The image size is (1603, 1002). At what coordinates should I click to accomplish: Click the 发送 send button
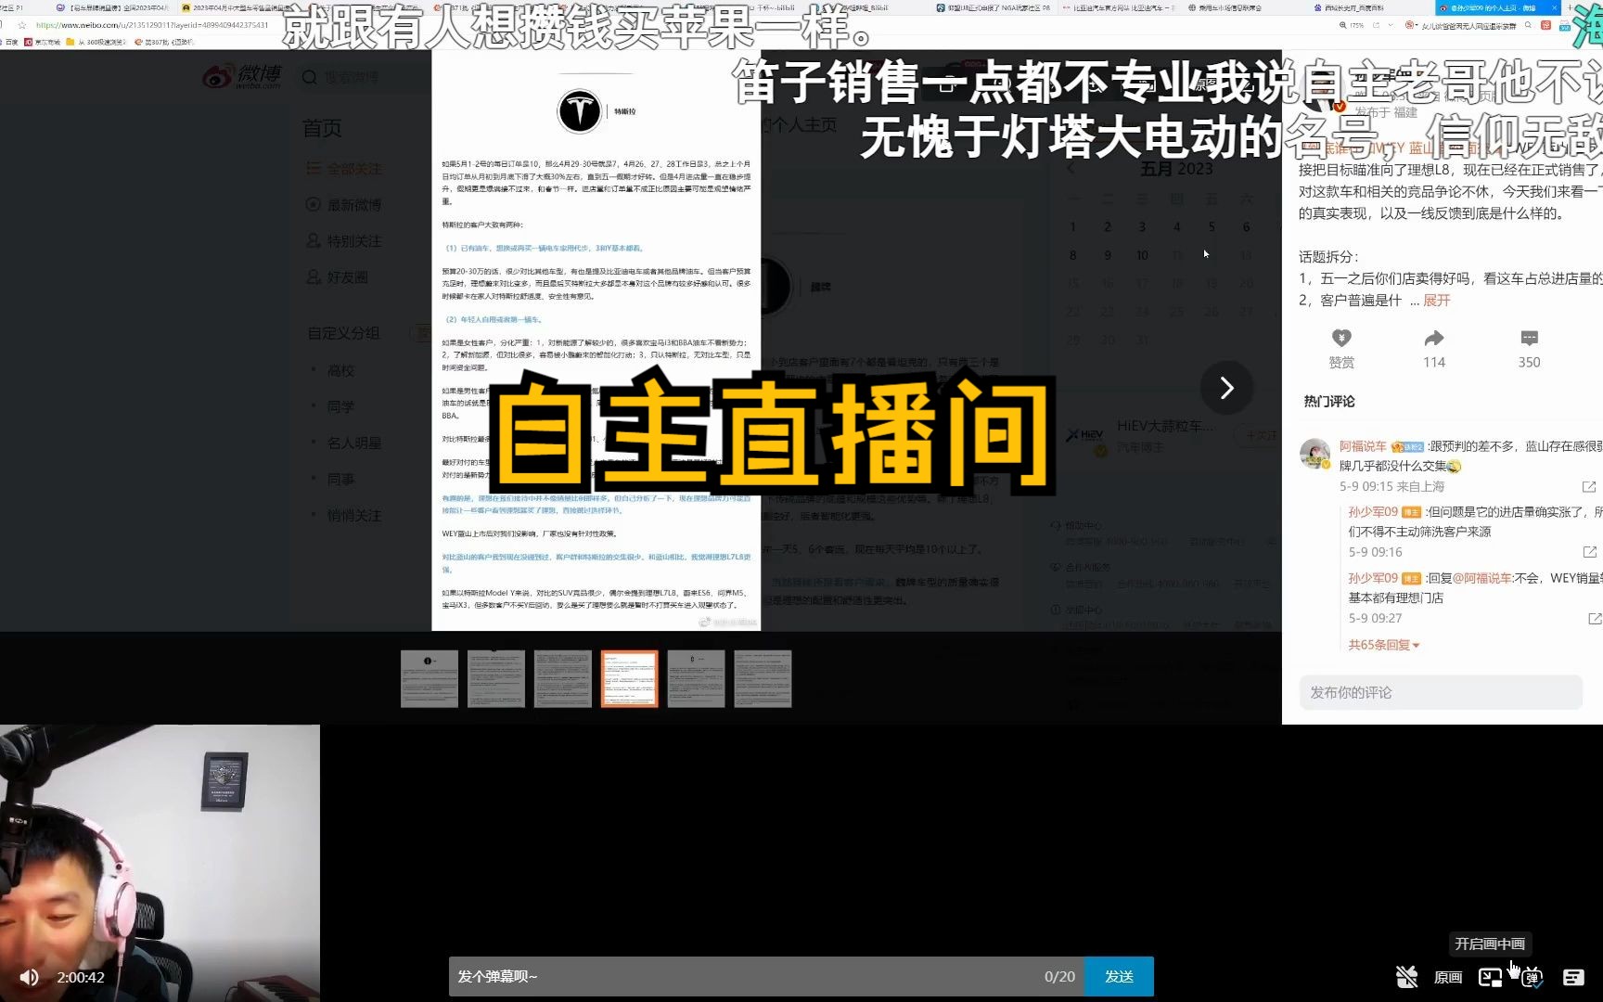coord(1119,977)
